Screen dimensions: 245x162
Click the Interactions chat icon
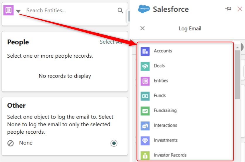click(145, 126)
